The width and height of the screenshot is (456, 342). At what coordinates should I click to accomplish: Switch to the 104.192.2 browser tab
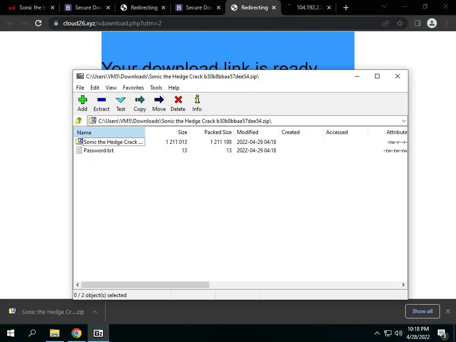click(309, 8)
